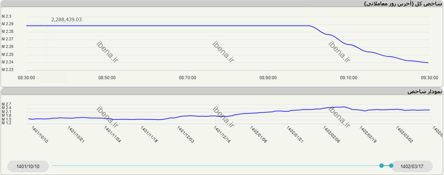Click the 09:30:00 time axis label
The width and height of the screenshot is (444, 175).
click(429, 78)
